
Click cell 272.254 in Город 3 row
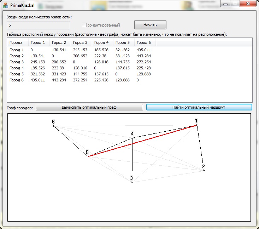point(144,62)
